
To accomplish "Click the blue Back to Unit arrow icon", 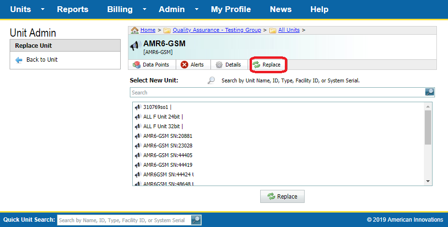I will coord(19,60).
